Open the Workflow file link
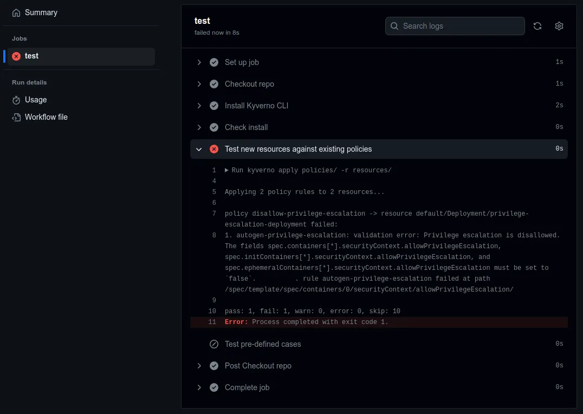The height and width of the screenshot is (414, 583). 46,118
